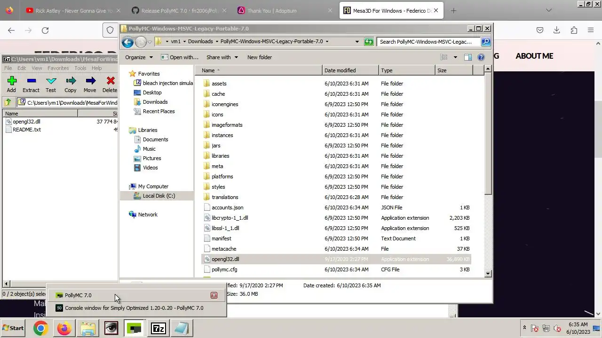
Task: Select README.txt in 7-Zip window
Action: coord(27,130)
